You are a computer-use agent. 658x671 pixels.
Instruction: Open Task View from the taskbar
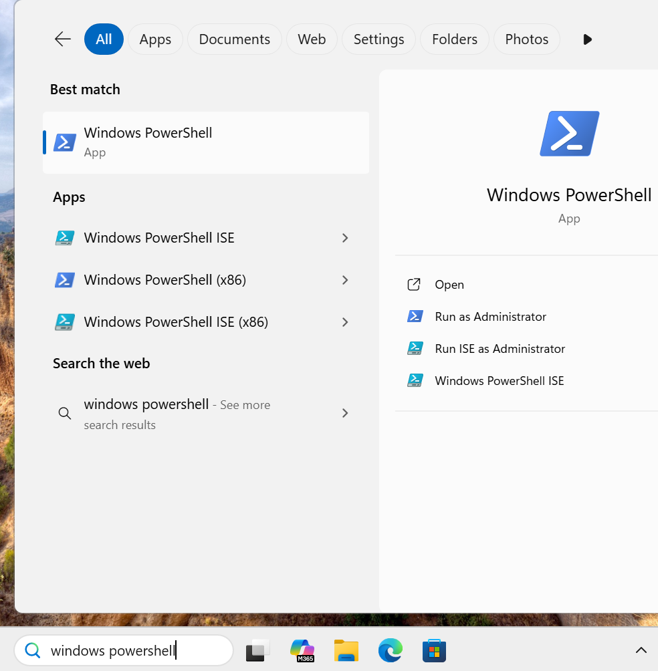tap(257, 650)
